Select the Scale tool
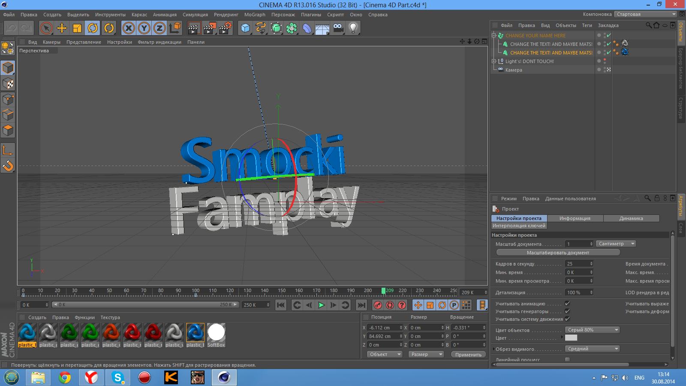 click(77, 28)
